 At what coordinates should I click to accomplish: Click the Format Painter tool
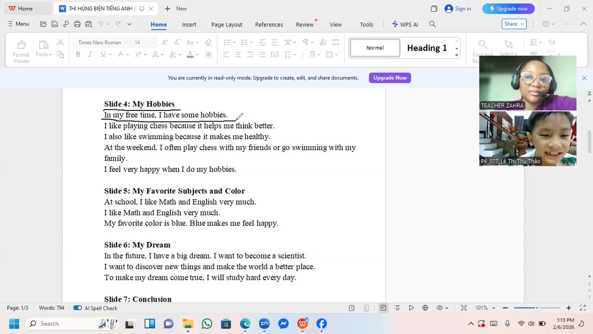click(x=21, y=51)
